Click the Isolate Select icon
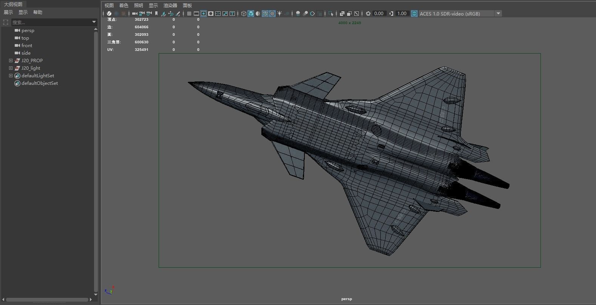596x305 pixels. tap(331, 14)
